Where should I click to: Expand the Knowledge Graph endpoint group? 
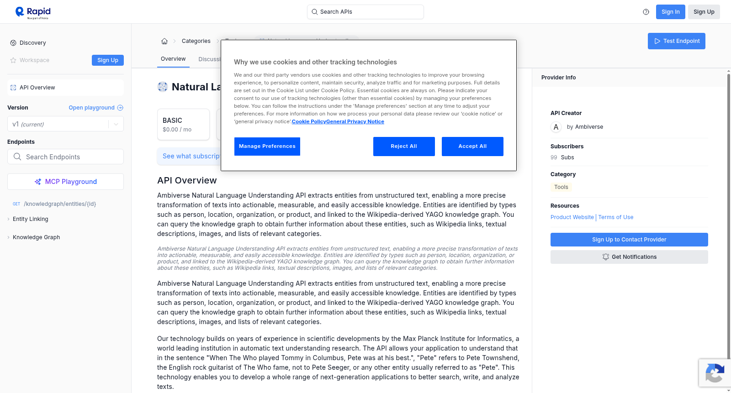(x=36, y=237)
